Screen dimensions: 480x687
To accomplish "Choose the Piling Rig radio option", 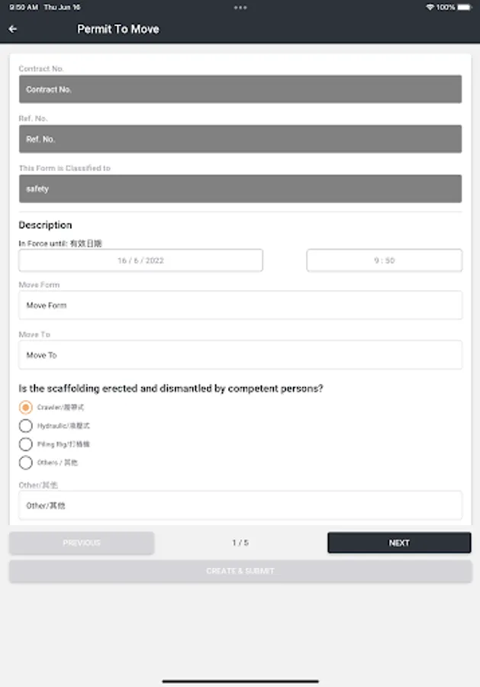I will [x=26, y=444].
